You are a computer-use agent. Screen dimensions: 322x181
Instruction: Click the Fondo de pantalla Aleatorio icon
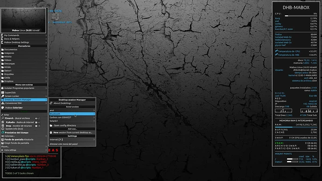coord(2,139)
